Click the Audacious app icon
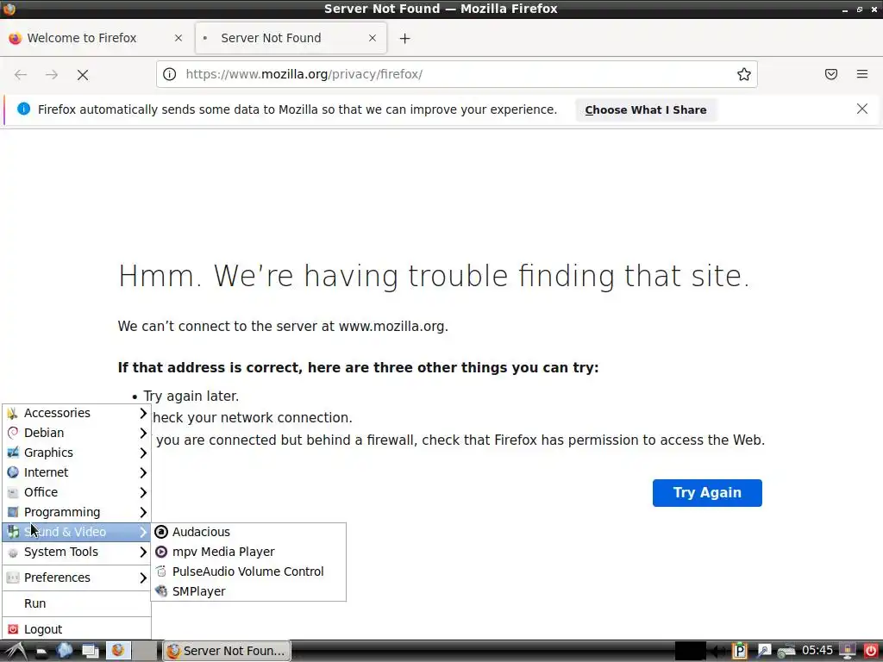 pyautogui.click(x=161, y=532)
